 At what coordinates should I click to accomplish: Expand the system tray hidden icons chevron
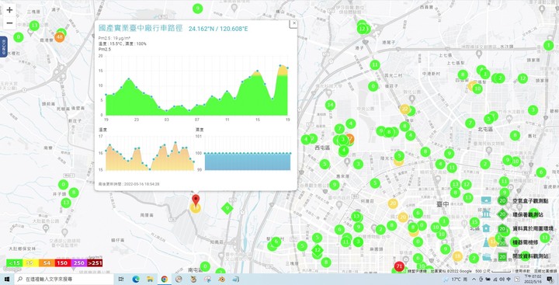(474, 279)
